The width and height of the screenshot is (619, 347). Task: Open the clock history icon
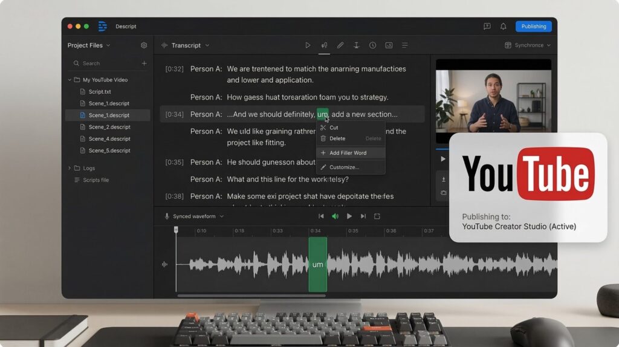click(372, 45)
